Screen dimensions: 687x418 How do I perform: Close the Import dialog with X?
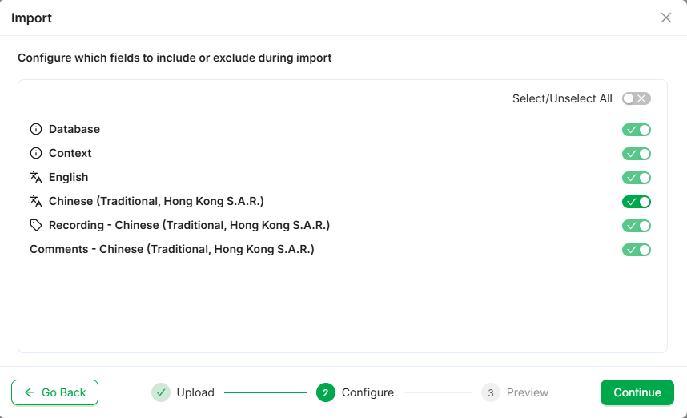[666, 18]
